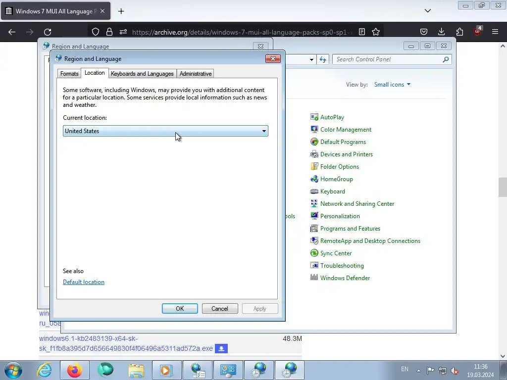Switch to Firefox in the taskbar
Viewport: 507px width, 380px height.
pos(75,370)
